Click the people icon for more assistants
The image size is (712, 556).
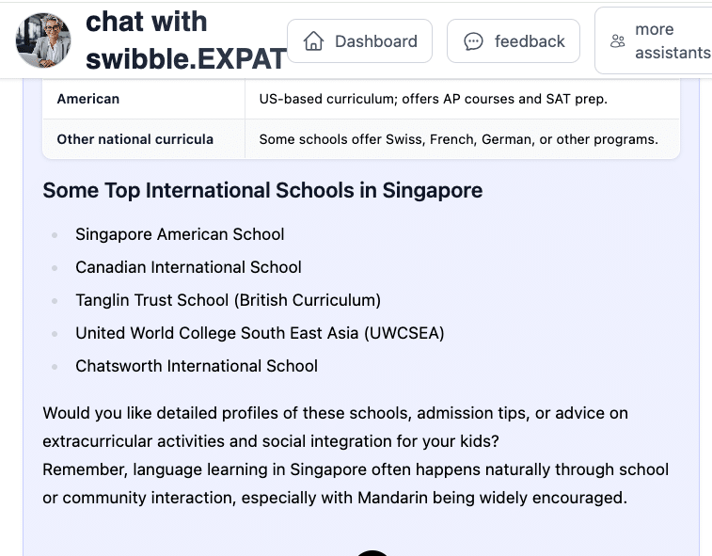tap(618, 41)
